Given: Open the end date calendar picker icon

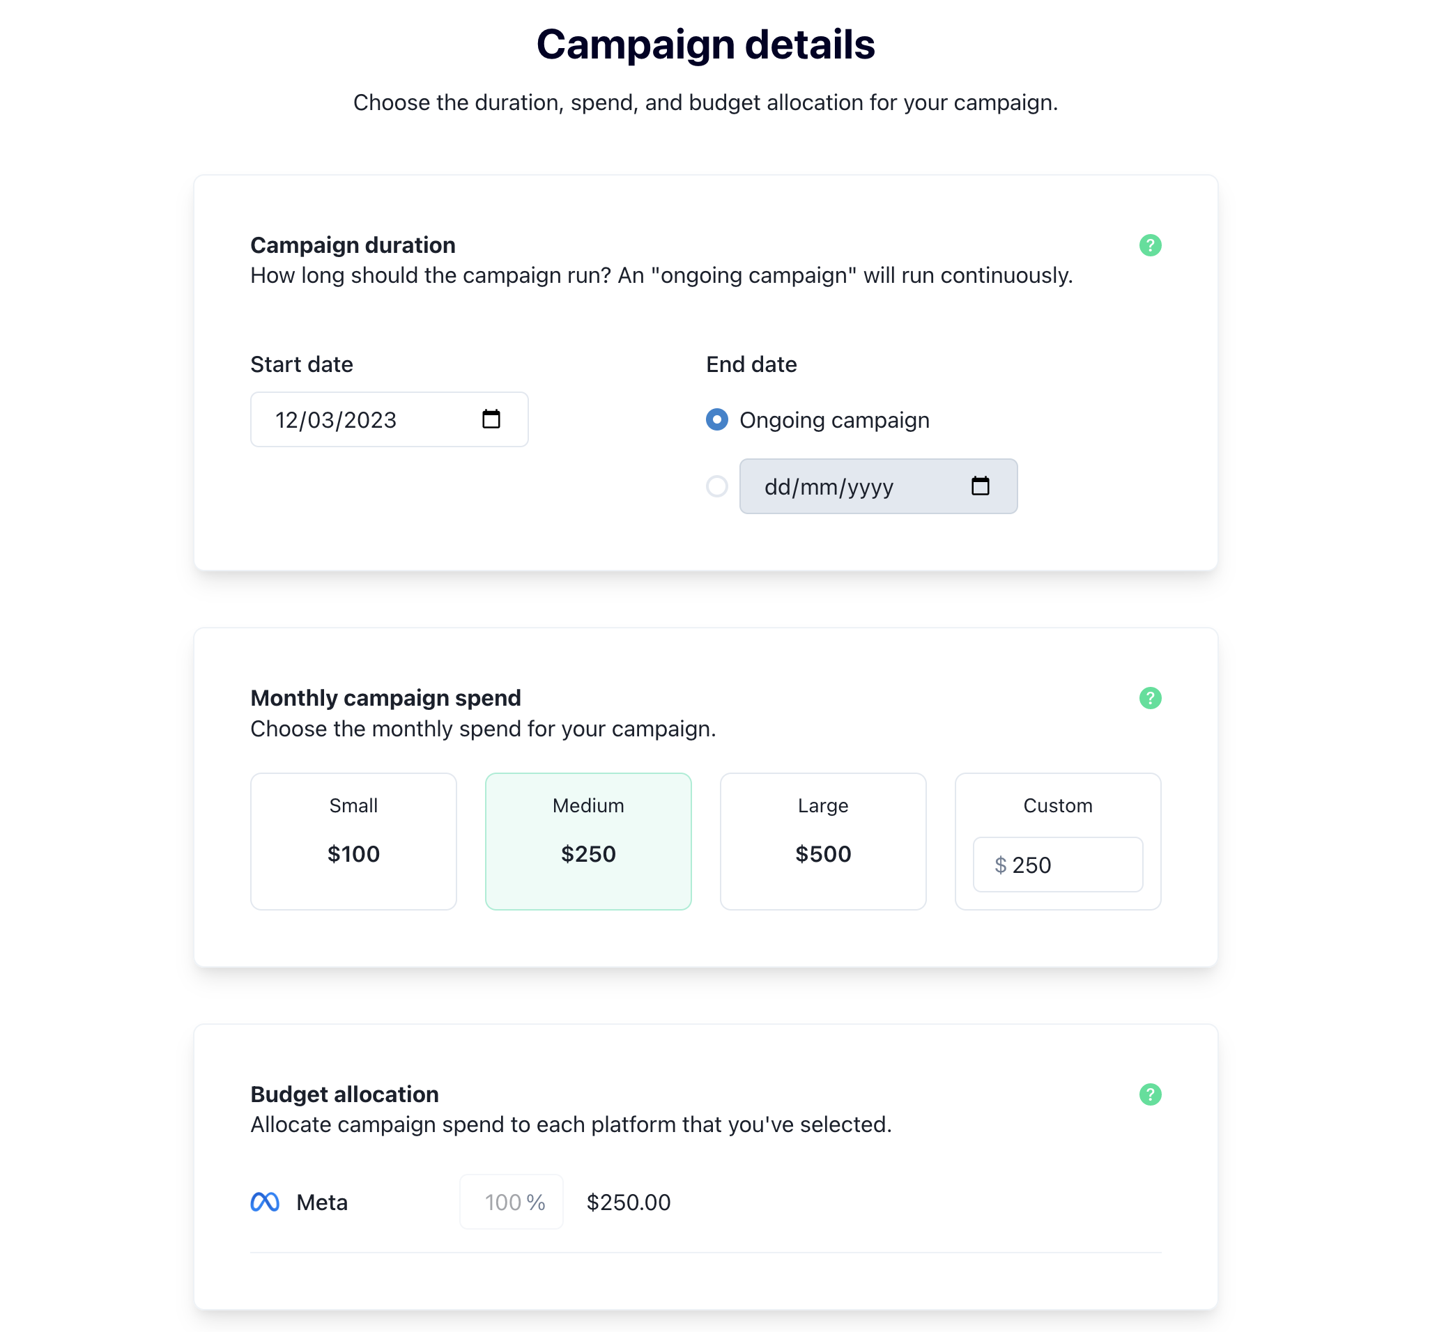Looking at the screenshot, I should pos(980,486).
